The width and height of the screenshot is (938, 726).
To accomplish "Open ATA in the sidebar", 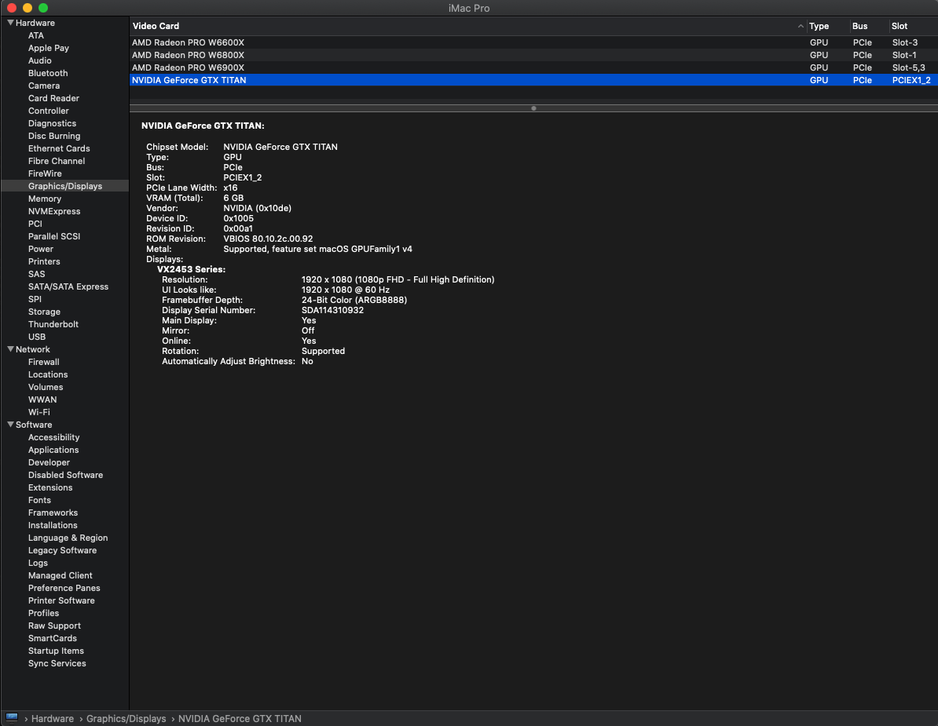I will 36,35.
